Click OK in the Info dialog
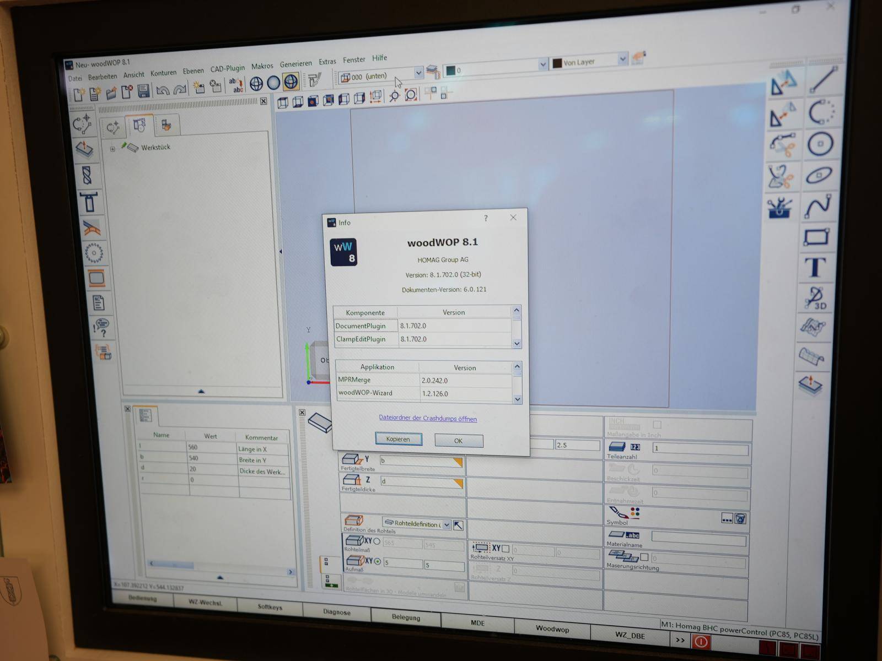Image resolution: width=882 pixels, height=661 pixels. [x=458, y=441]
